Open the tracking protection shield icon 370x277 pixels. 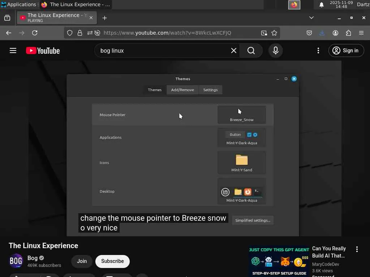70,33
